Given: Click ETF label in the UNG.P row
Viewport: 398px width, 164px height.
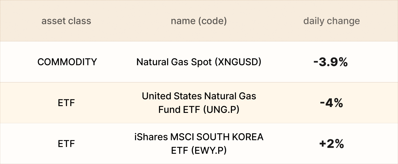Looking at the screenshot, I should (66, 103).
